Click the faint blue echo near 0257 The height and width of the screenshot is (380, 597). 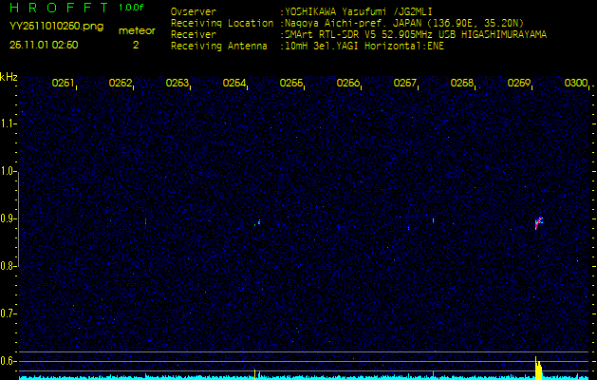coord(433,220)
